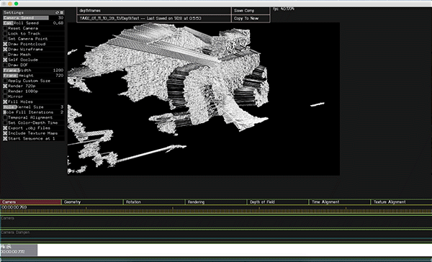Viewport: 432px width, 262px height.
Task: Switch to the Geometry tab
Action: (x=93, y=202)
